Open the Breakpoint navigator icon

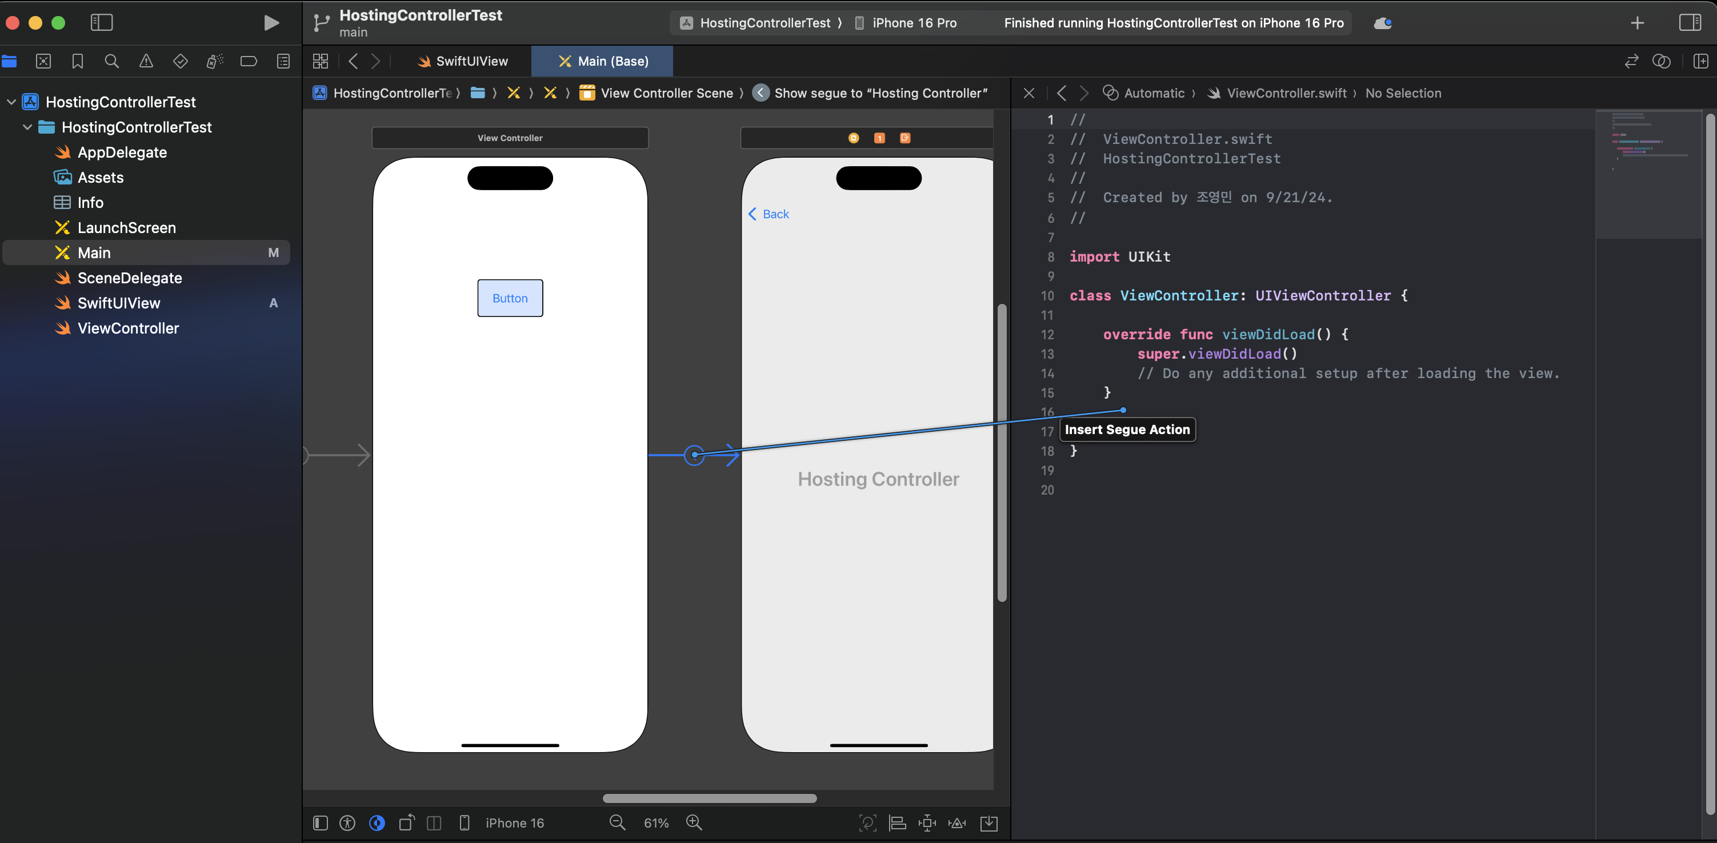point(249,61)
